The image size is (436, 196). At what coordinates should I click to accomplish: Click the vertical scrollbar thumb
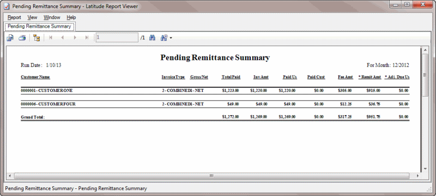click(x=425, y=75)
